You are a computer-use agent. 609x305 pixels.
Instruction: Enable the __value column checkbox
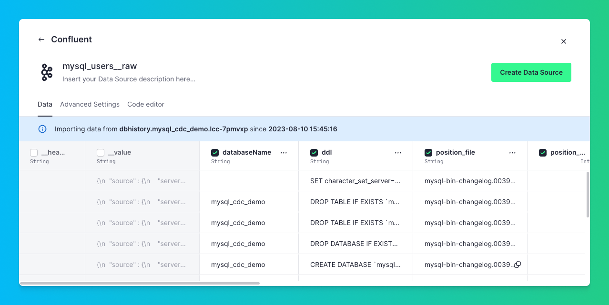(101, 153)
